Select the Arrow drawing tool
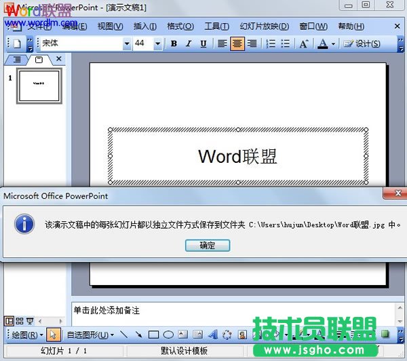407x361 pixels. tap(138, 335)
